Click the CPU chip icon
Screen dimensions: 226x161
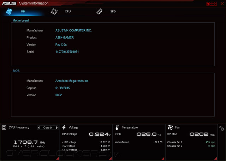coord(54,12)
